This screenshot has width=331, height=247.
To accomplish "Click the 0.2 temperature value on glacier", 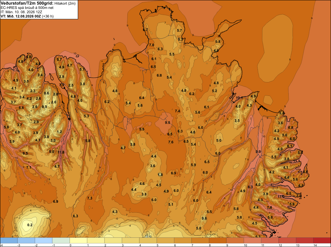I will [30, 225].
